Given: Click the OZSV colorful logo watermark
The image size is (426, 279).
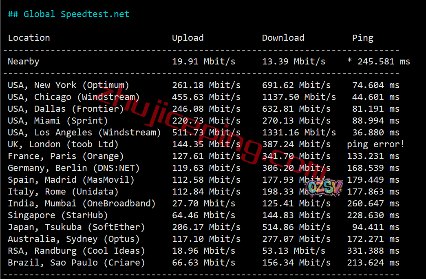Looking at the screenshot, I should [x=324, y=187].
